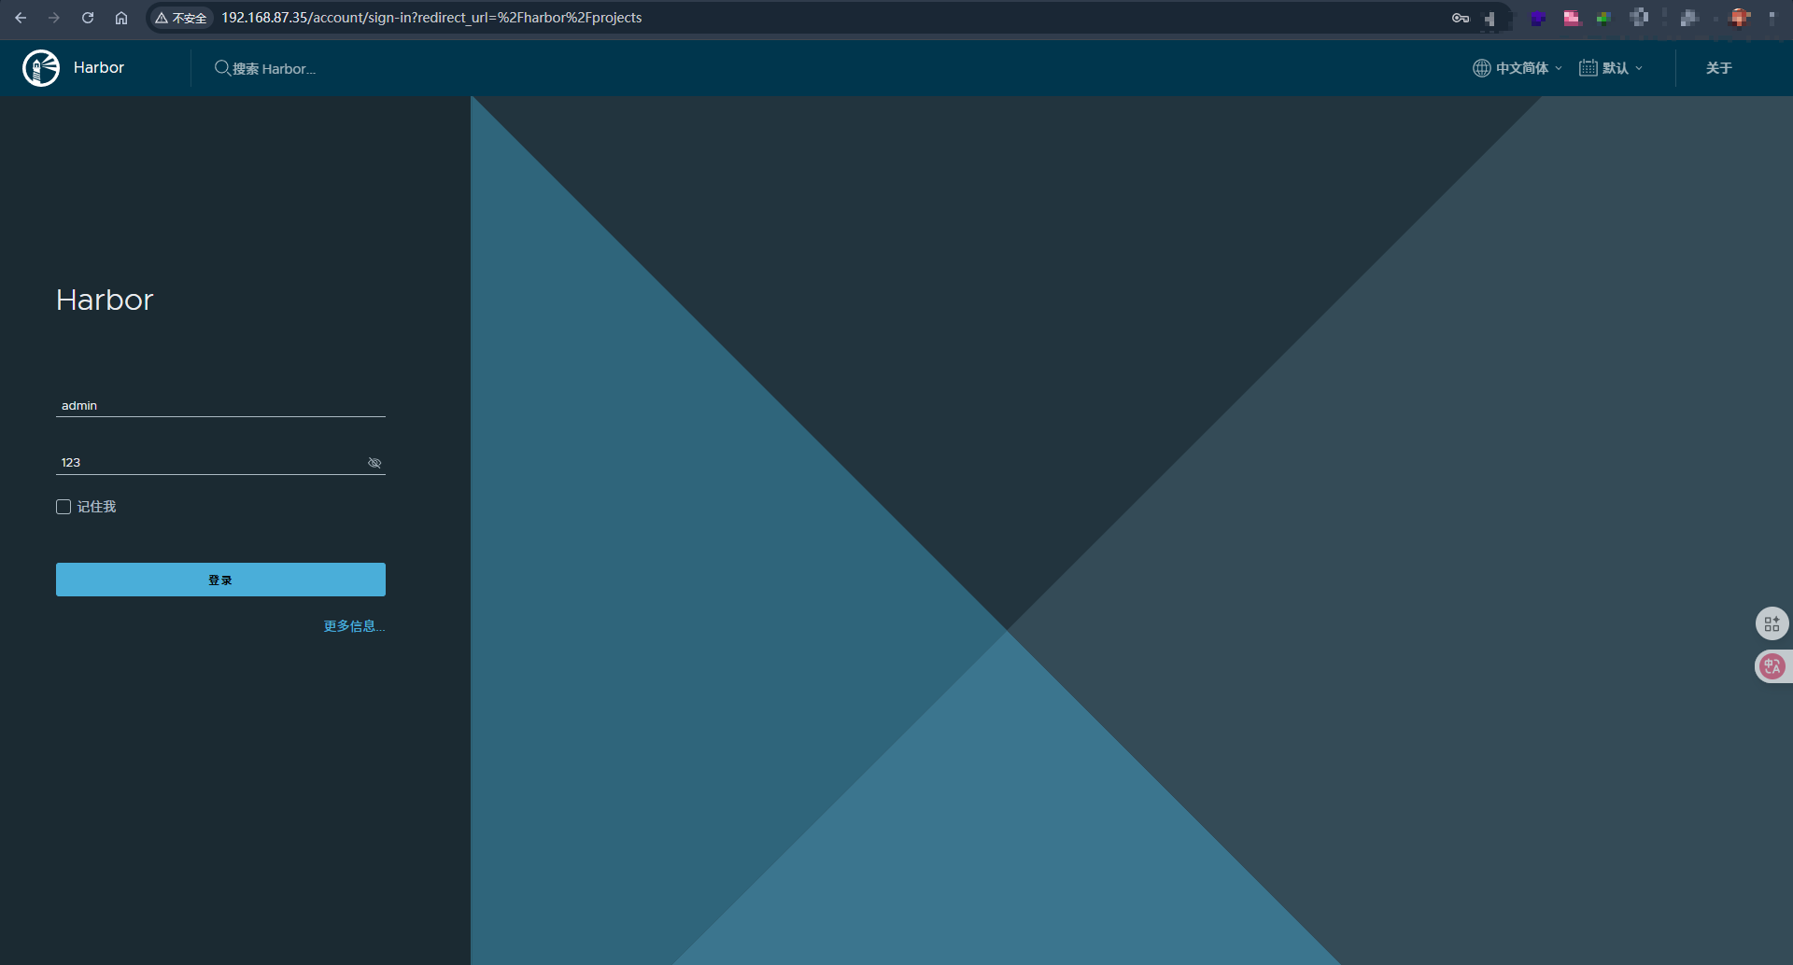Open the 中文简体 language dropdown
The height and width of the screenshot is (965, 1793).
coord(1518,68)
